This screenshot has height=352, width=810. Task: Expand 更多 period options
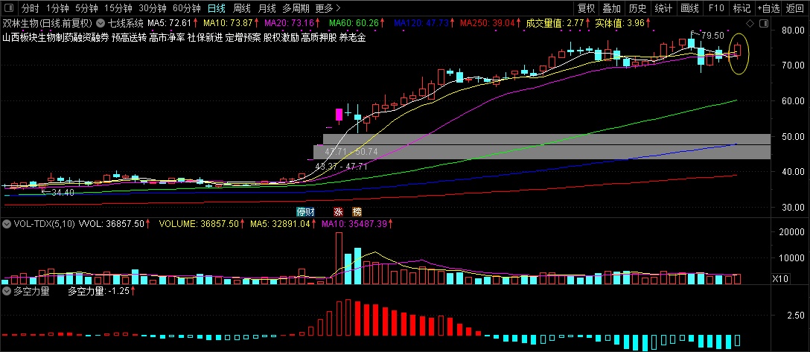324,9
